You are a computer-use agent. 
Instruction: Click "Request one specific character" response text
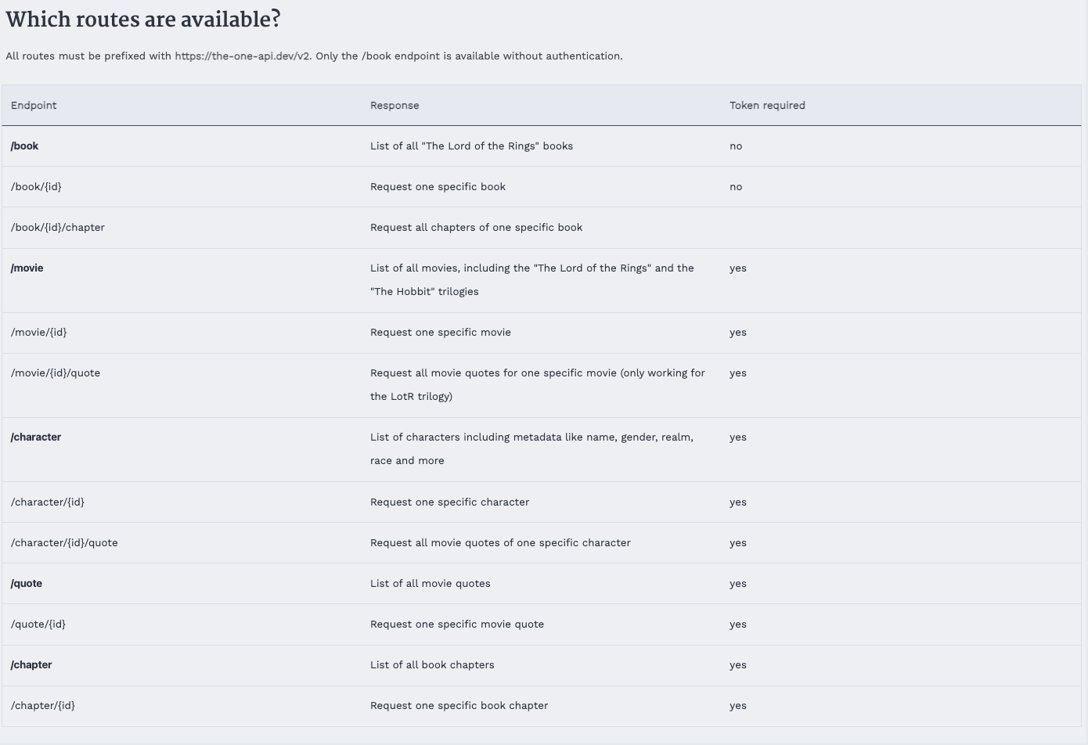click(450, 502)
